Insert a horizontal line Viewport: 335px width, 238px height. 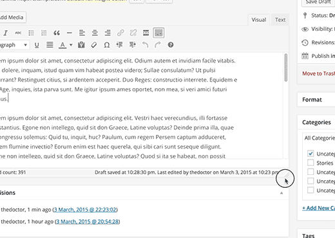(69, 33)
